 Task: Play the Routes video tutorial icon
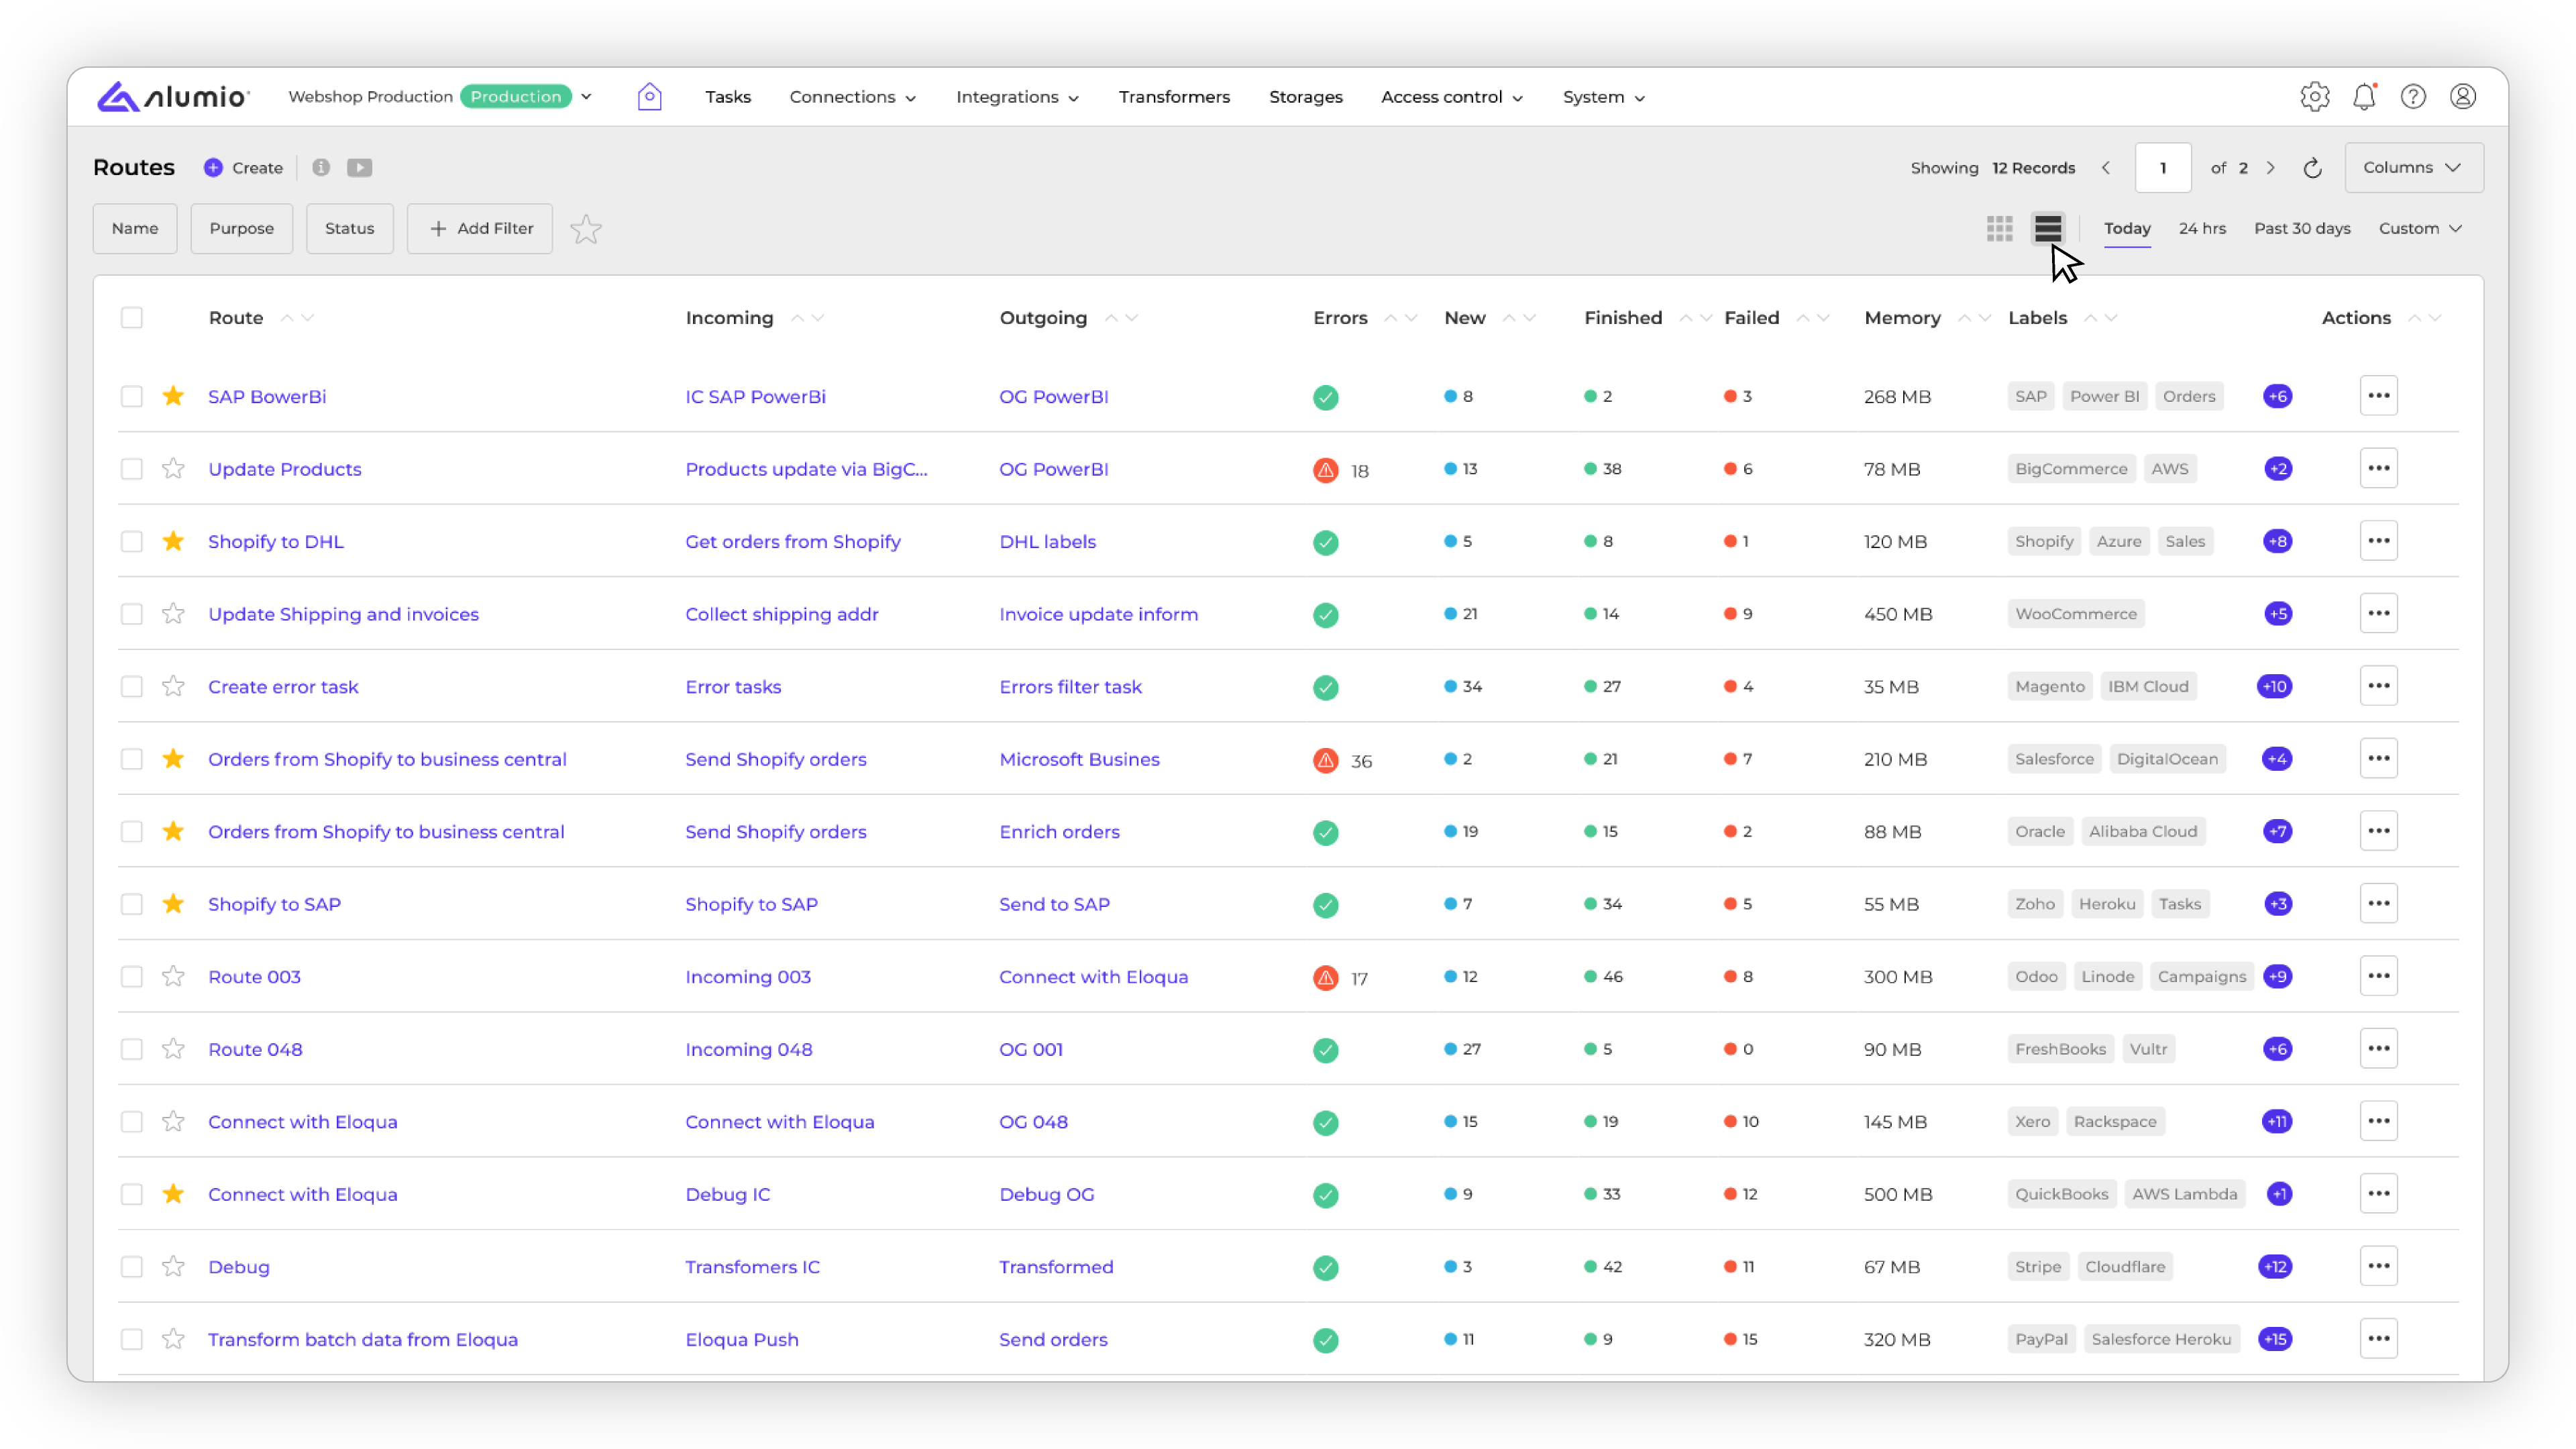coord(360,168)
